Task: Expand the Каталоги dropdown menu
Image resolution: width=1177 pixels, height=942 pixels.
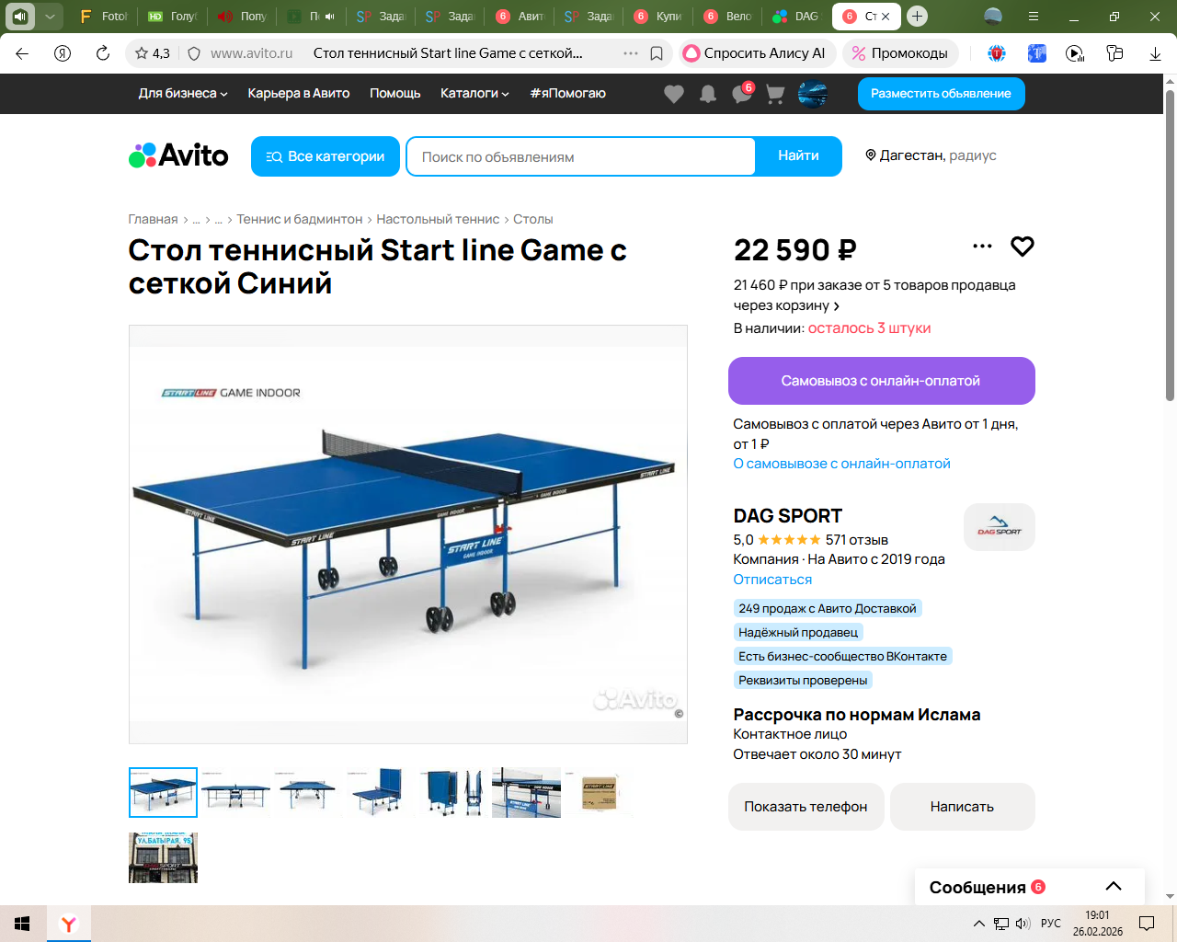Action: 474,93
